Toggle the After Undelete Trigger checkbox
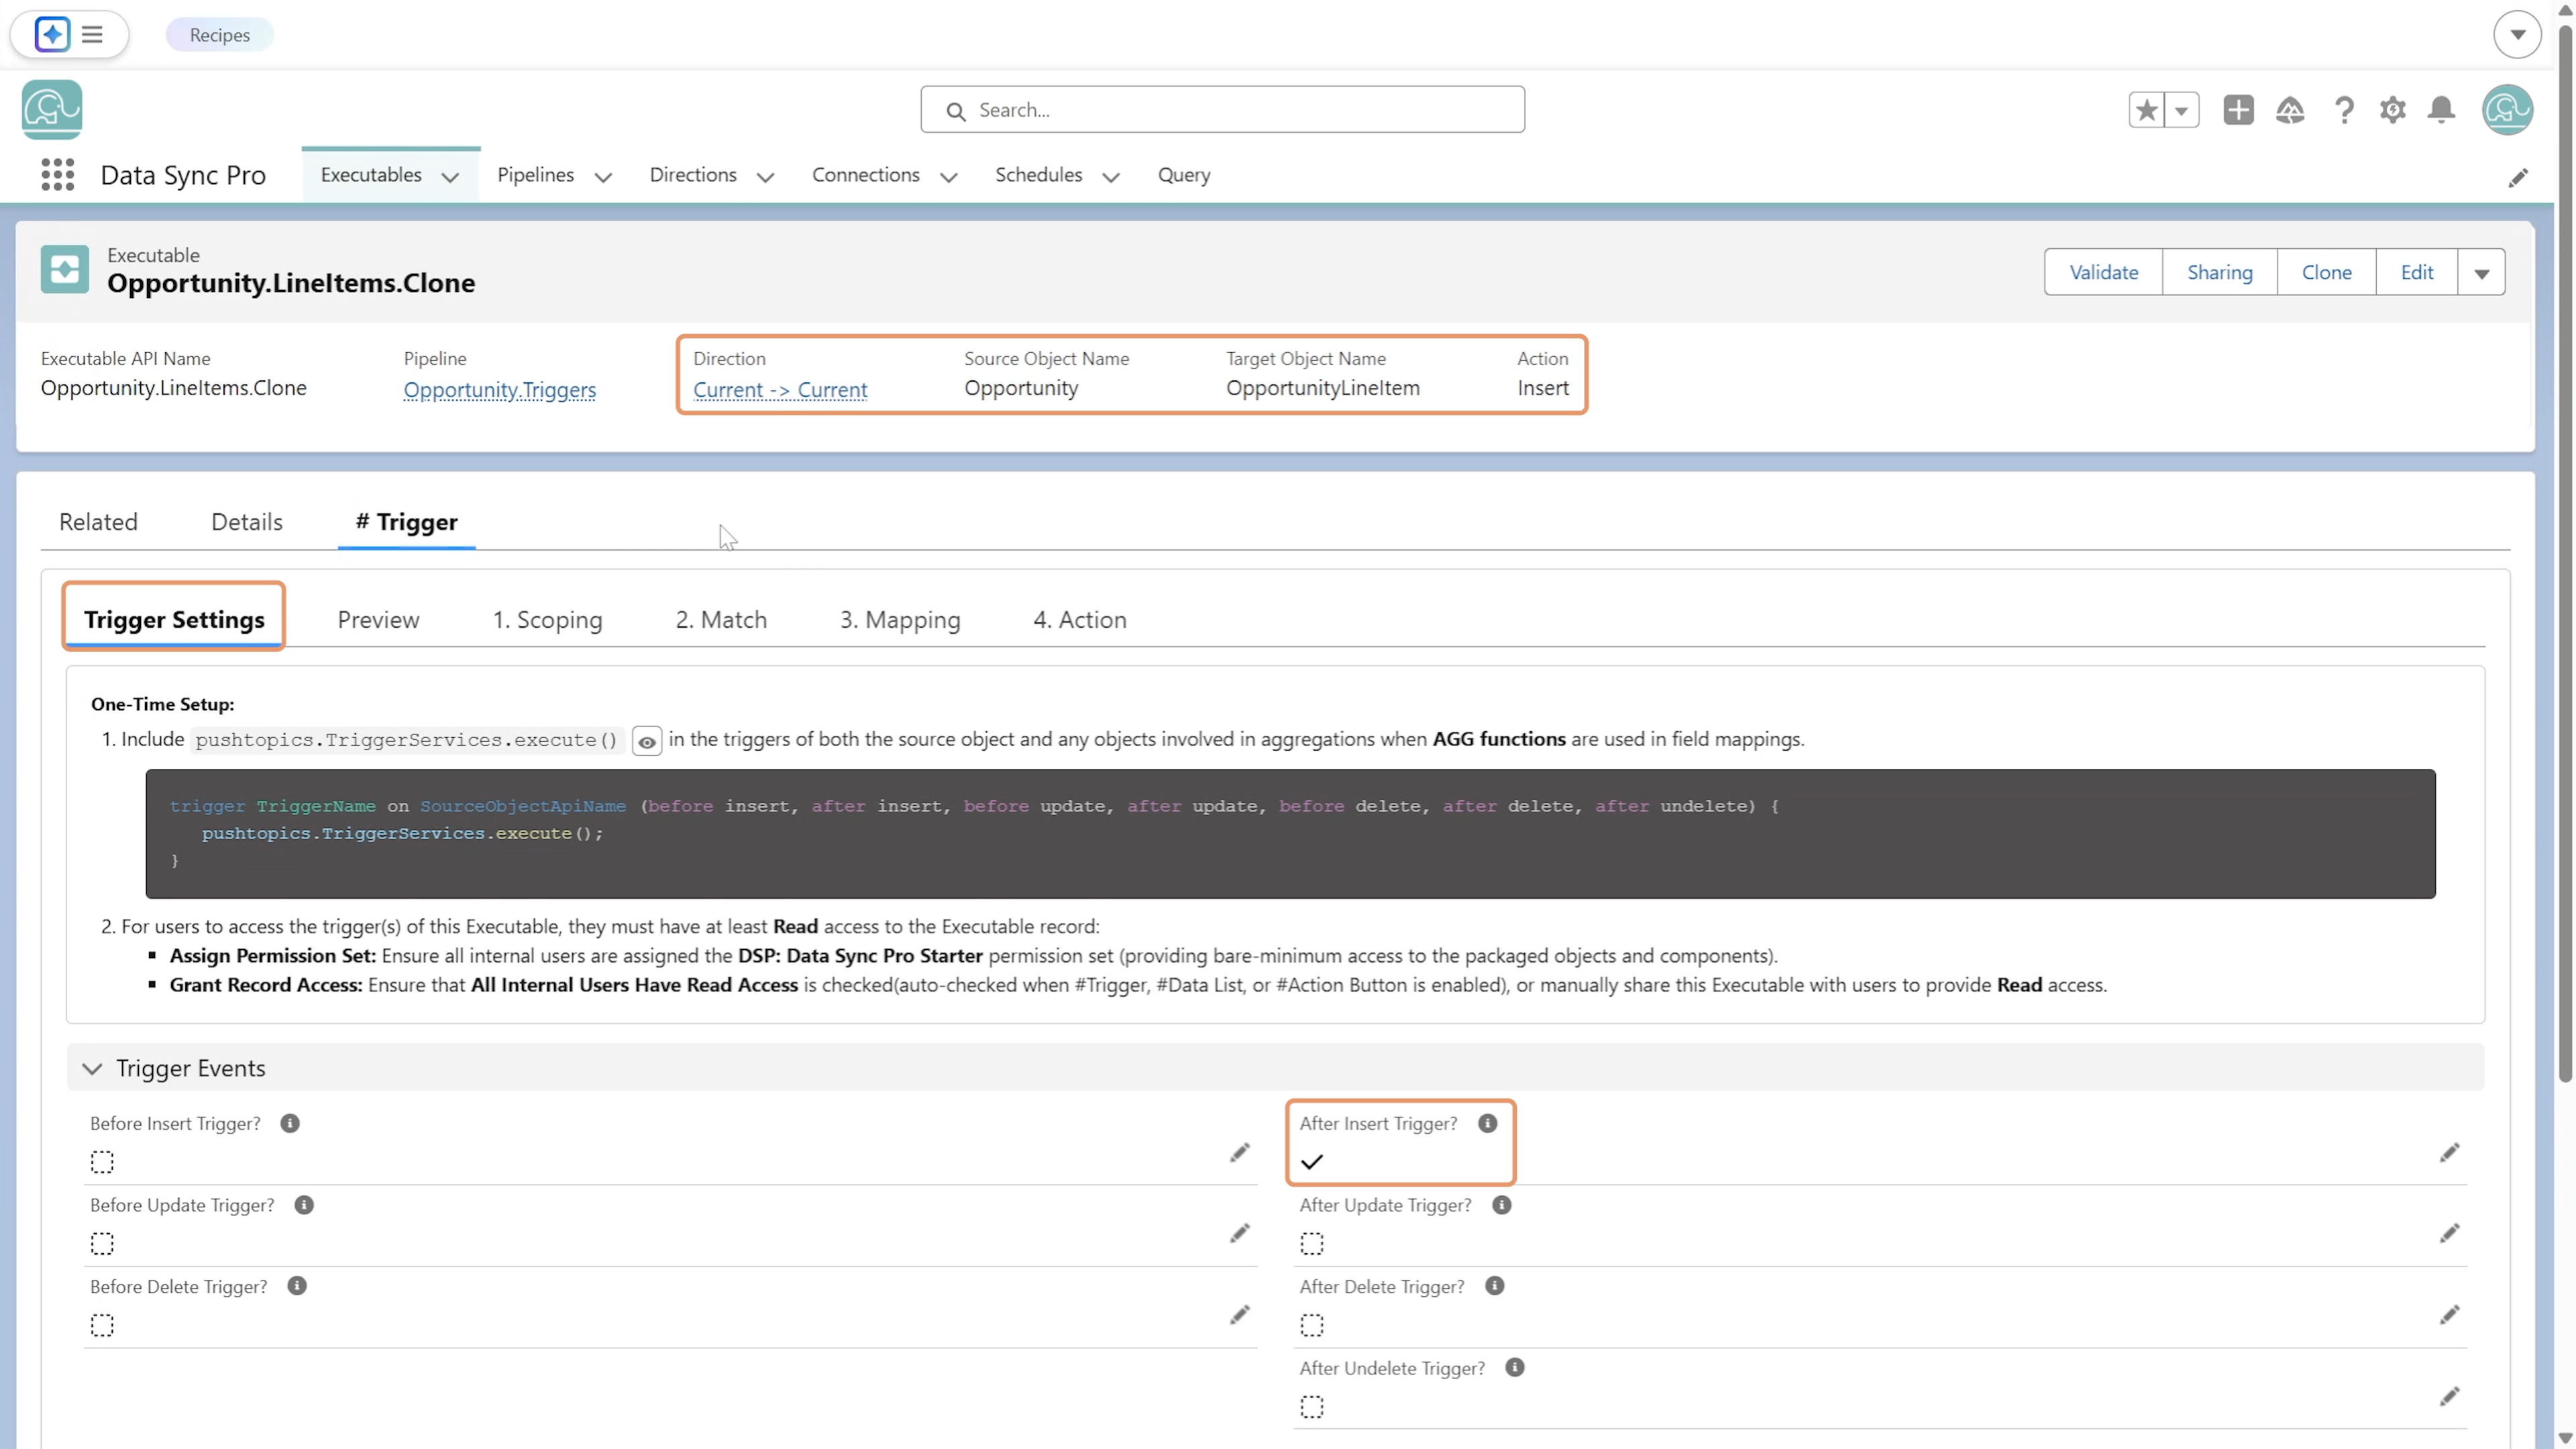The image size is (2576, 1449). 1312,1407
